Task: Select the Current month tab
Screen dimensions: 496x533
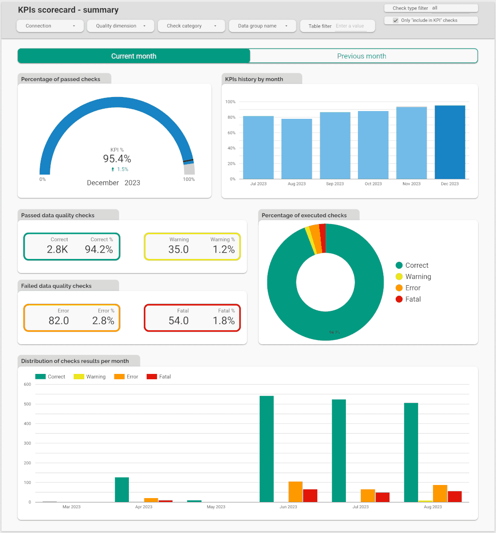Action: coord(133,56)
